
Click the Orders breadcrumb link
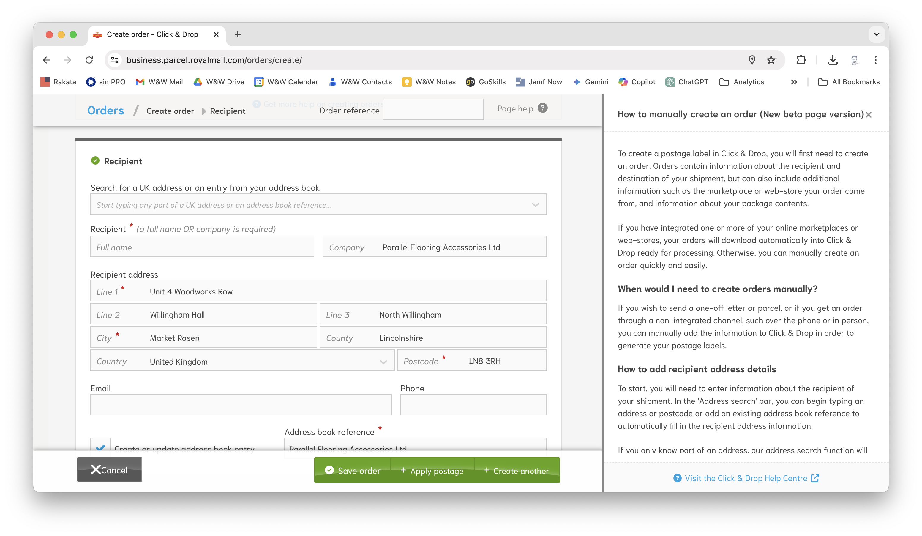click(105, 111)
